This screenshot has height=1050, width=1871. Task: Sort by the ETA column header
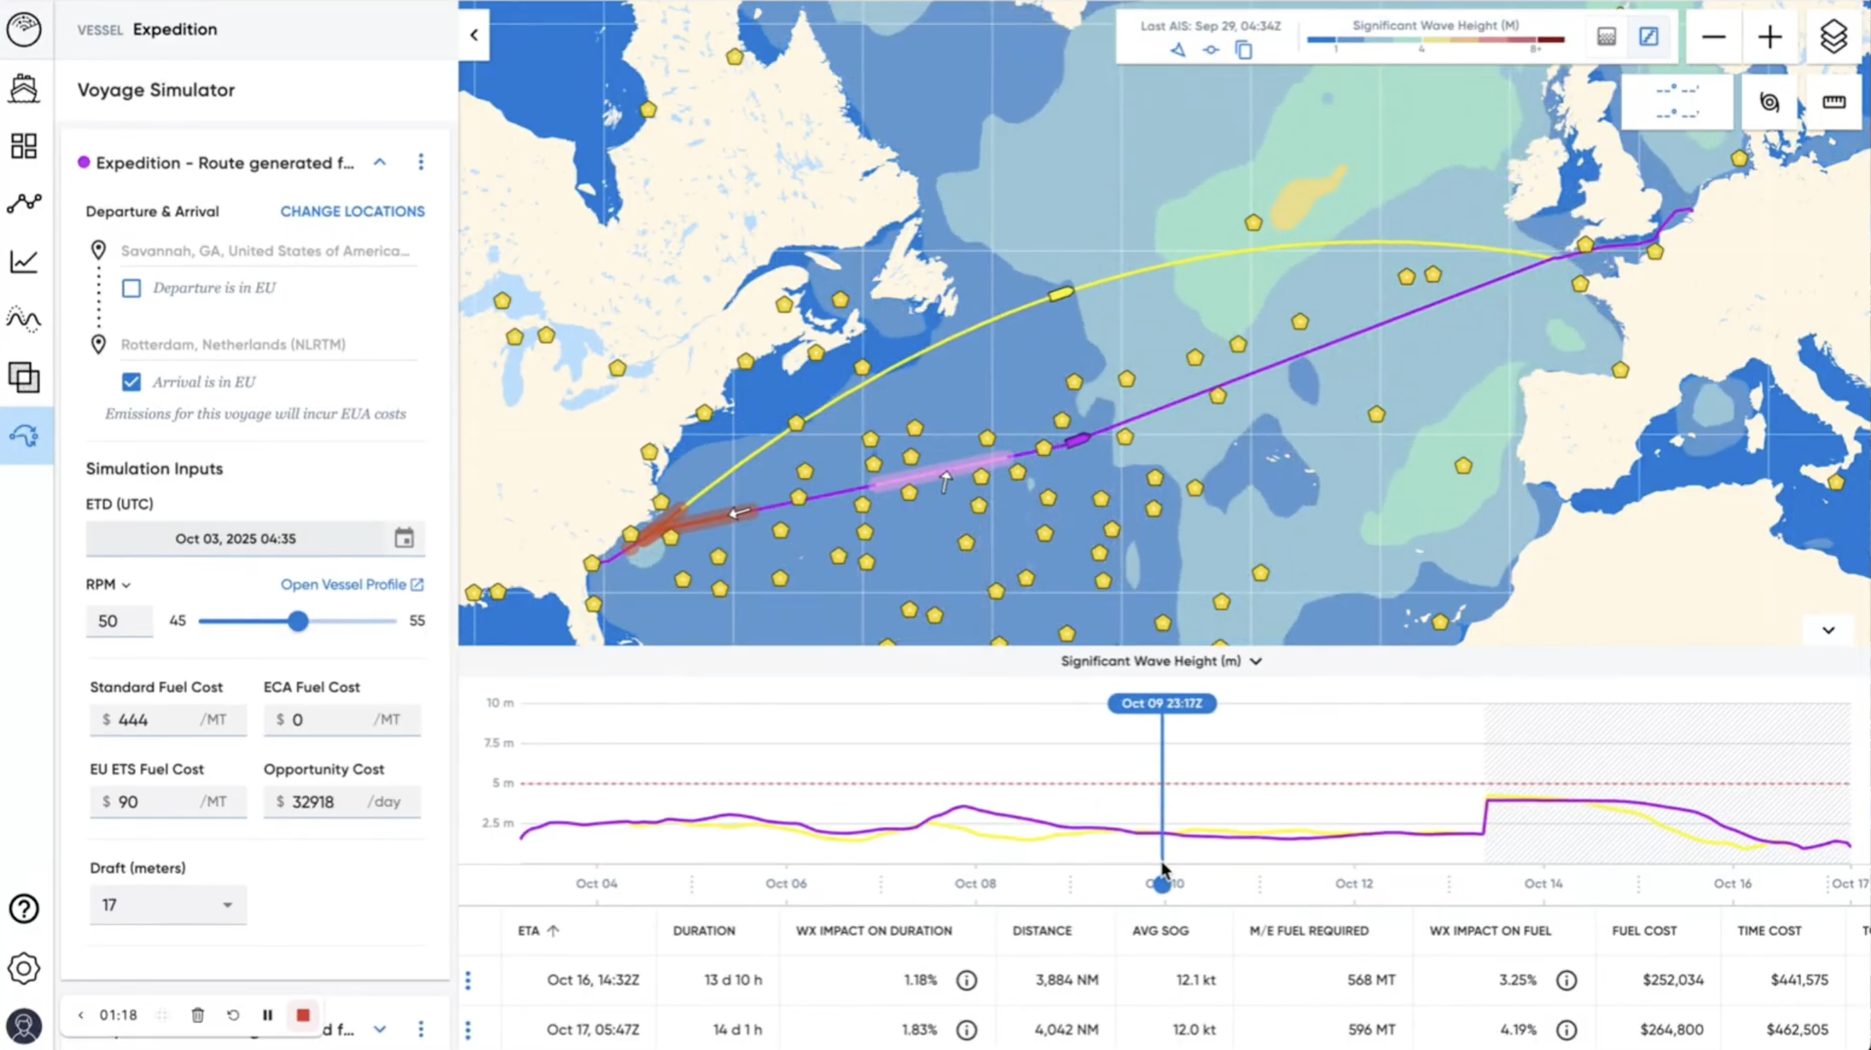pos(538,931)
